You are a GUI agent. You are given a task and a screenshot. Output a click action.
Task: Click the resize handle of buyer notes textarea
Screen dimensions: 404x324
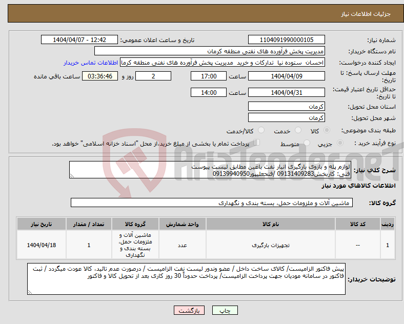pos(30,292)
